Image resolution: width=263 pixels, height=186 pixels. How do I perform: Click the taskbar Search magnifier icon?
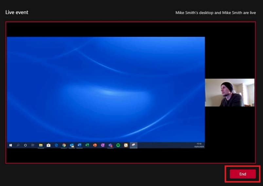click(x=18, y=145)
